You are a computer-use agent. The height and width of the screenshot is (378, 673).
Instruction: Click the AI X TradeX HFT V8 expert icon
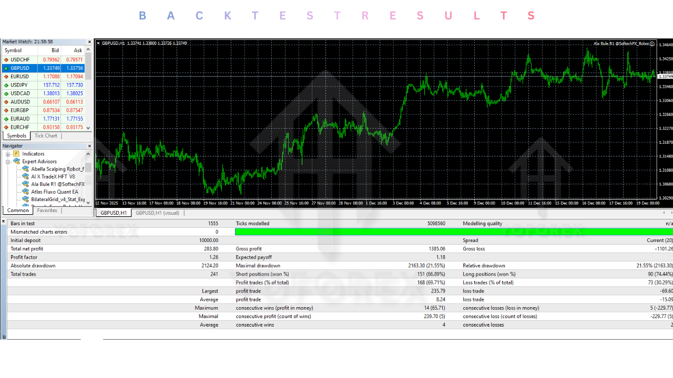point(25,176)
